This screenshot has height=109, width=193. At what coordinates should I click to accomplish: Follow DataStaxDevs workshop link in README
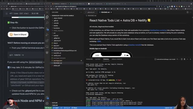[158, 30]
